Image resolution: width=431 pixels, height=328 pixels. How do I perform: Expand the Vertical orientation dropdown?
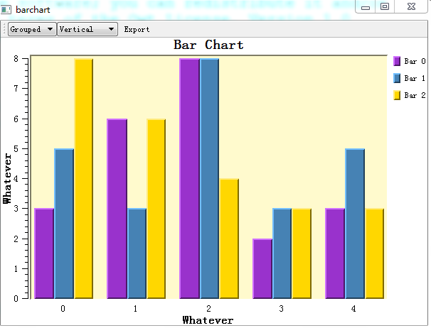click(87, 29)
